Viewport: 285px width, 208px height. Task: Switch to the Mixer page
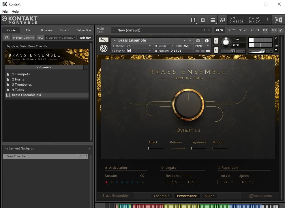[209, 196]
